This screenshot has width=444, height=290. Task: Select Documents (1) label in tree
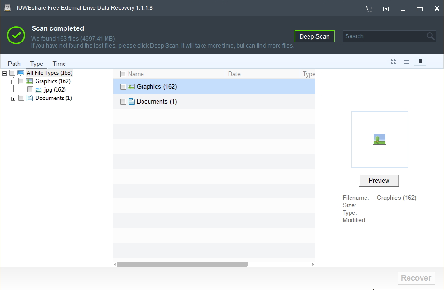tap(54, 98)
